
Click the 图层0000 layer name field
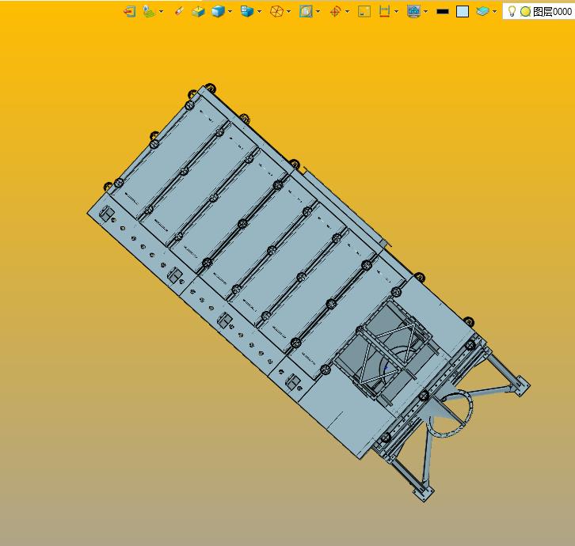[553, 12]
